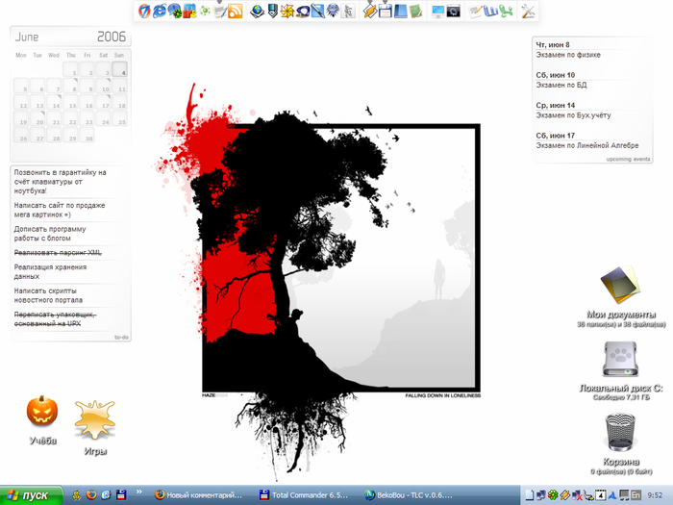
Task: Switch to BekoBou - TLC taskbar button
Action: (x=409, y=495)
